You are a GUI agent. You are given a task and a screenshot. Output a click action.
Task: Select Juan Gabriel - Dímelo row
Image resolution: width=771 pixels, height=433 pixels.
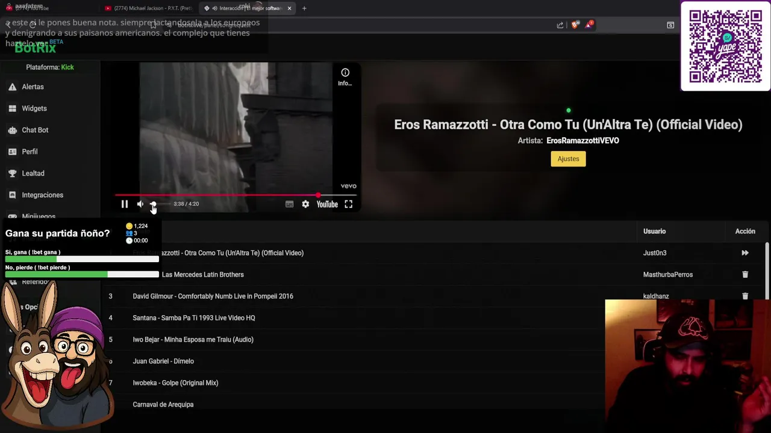(163, 361)
